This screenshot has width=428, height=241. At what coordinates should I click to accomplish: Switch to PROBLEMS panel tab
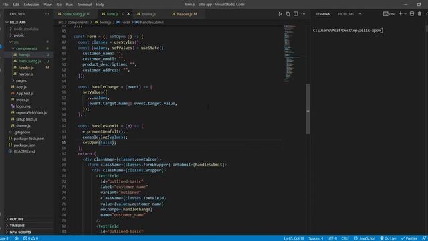click(346, 14)
